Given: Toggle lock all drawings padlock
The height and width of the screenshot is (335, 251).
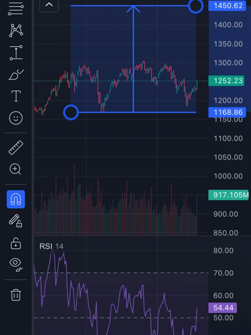Looking at the screenshot, I should pos(16,243).
